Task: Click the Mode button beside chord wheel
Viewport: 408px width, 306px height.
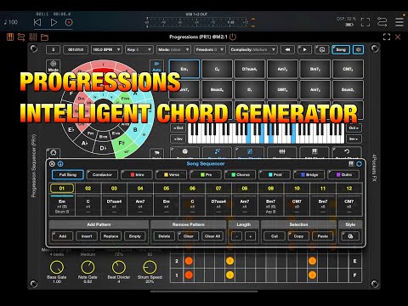Action: point(53,66)
